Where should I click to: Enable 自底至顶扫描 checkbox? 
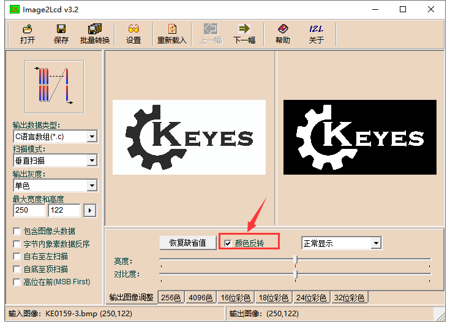point(17,270)
